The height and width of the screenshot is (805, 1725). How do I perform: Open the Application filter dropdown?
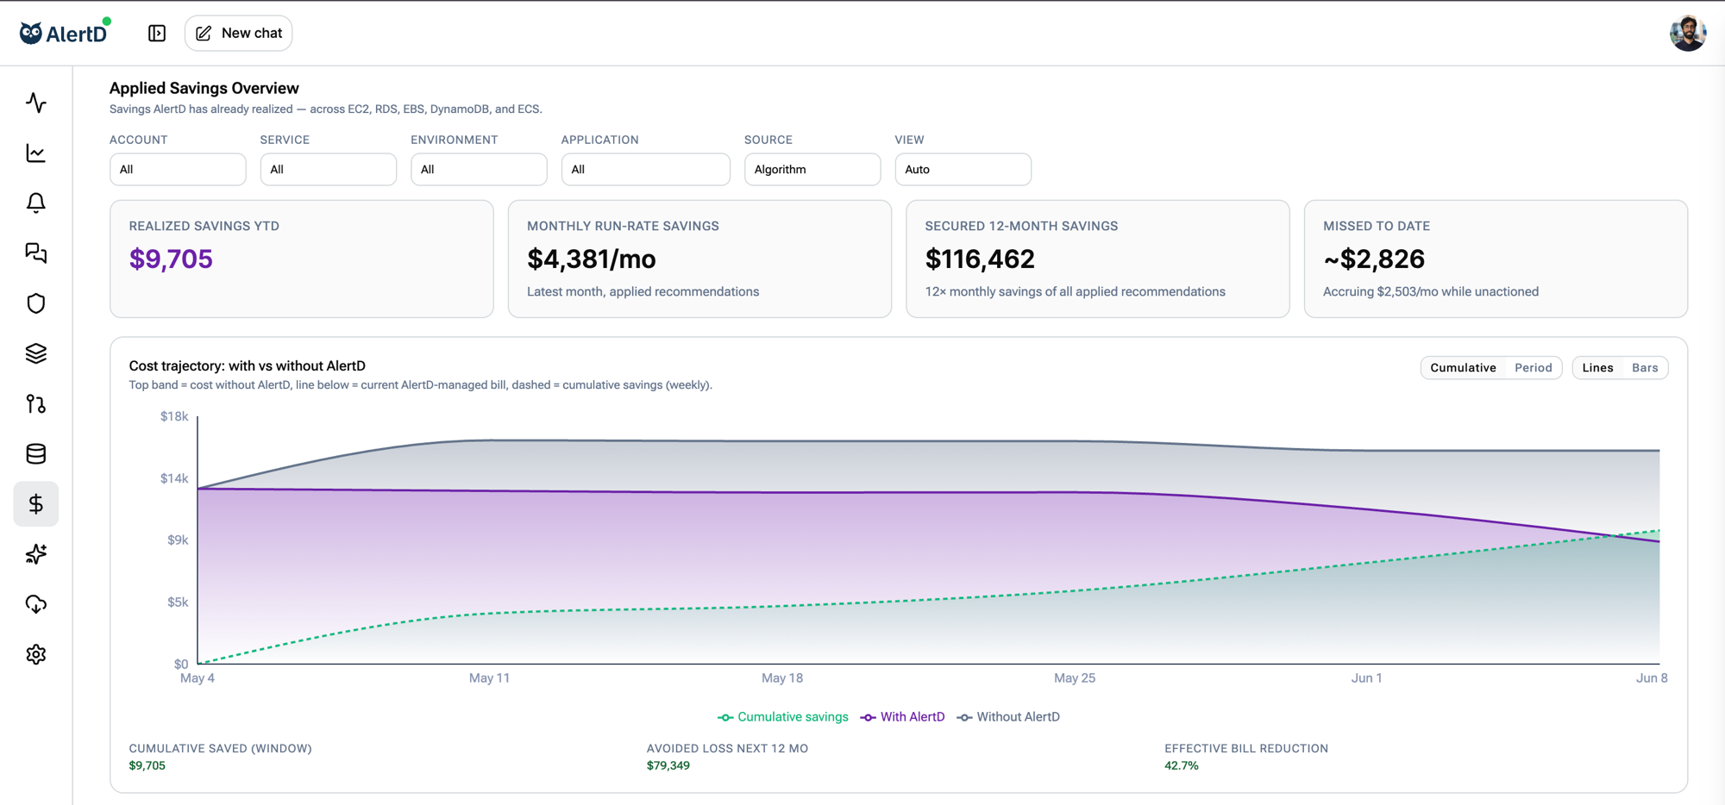pos(646,169)
